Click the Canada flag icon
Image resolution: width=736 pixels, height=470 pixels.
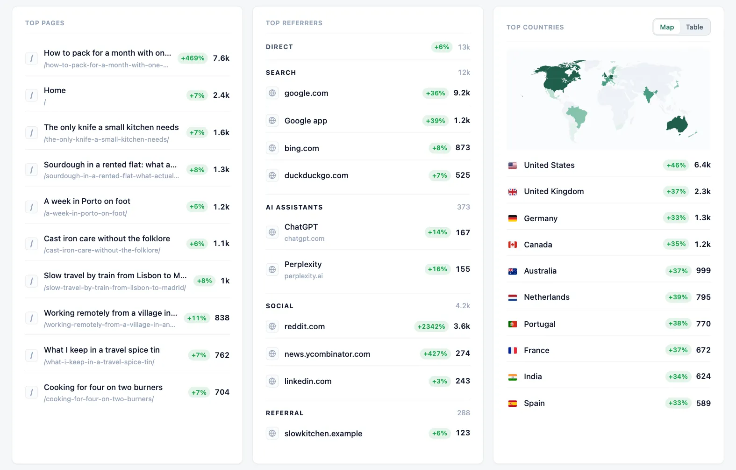tap(513, 245)
